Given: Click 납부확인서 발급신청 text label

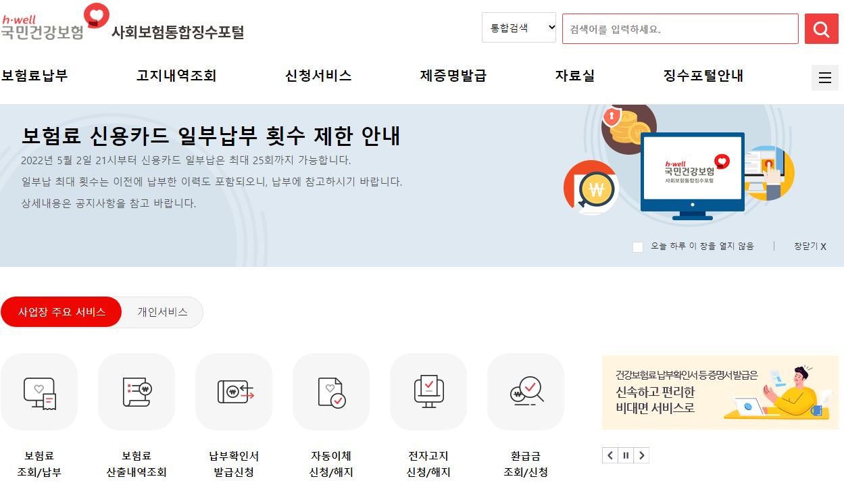Looking at the screenshot, I should click(234, 464).
